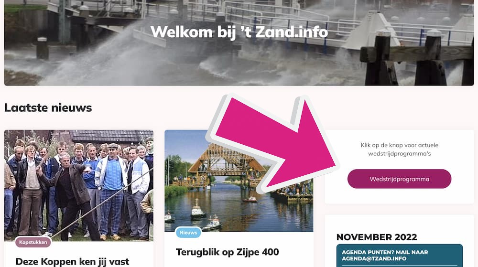Select the 'Laatste nieuws' section heading
The width and height of the screenshot is (478, 267).
pyautogui.click(x=48, y=108)
